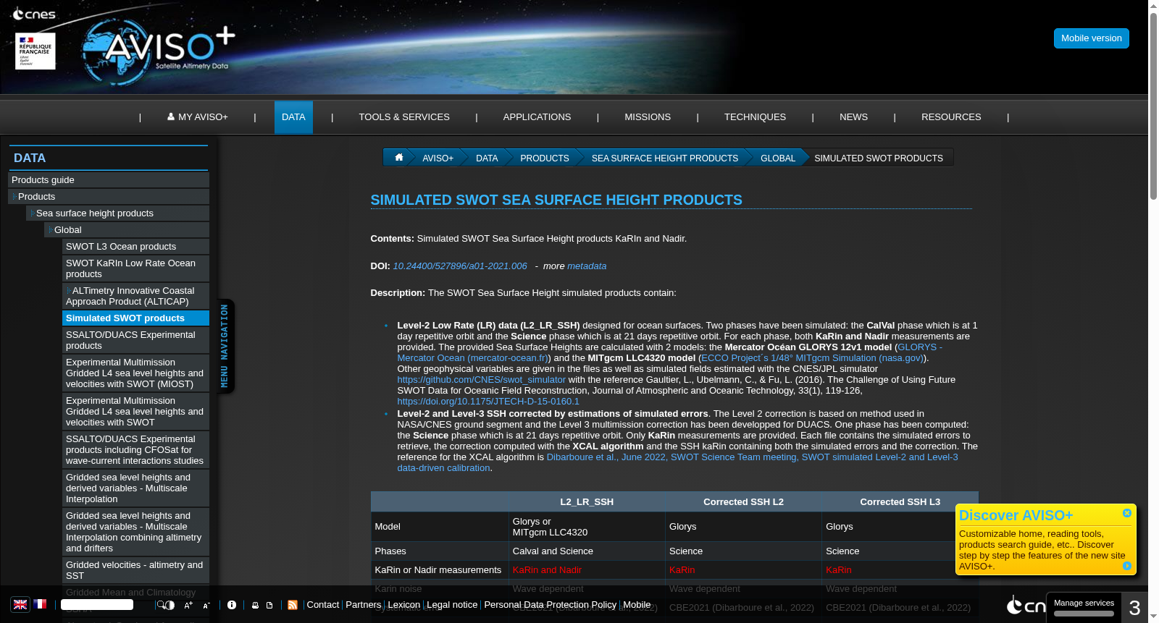Expand ALTimetry Innovative Coastal Approach Product
This screenshot has height=623, width=1159.
[x=68, y=291]
